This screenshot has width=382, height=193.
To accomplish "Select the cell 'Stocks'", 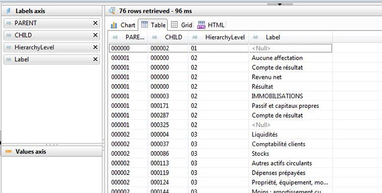I will (290, 153).
